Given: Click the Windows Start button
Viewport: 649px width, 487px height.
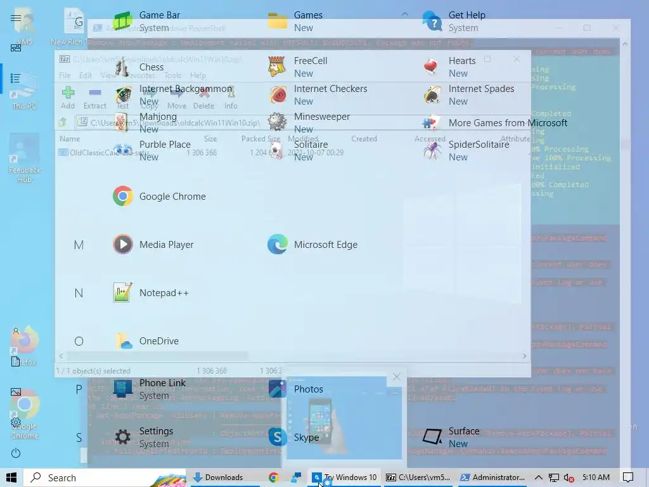Looking at the screenshot, I should pyautogui.click(x=11, y=477).
